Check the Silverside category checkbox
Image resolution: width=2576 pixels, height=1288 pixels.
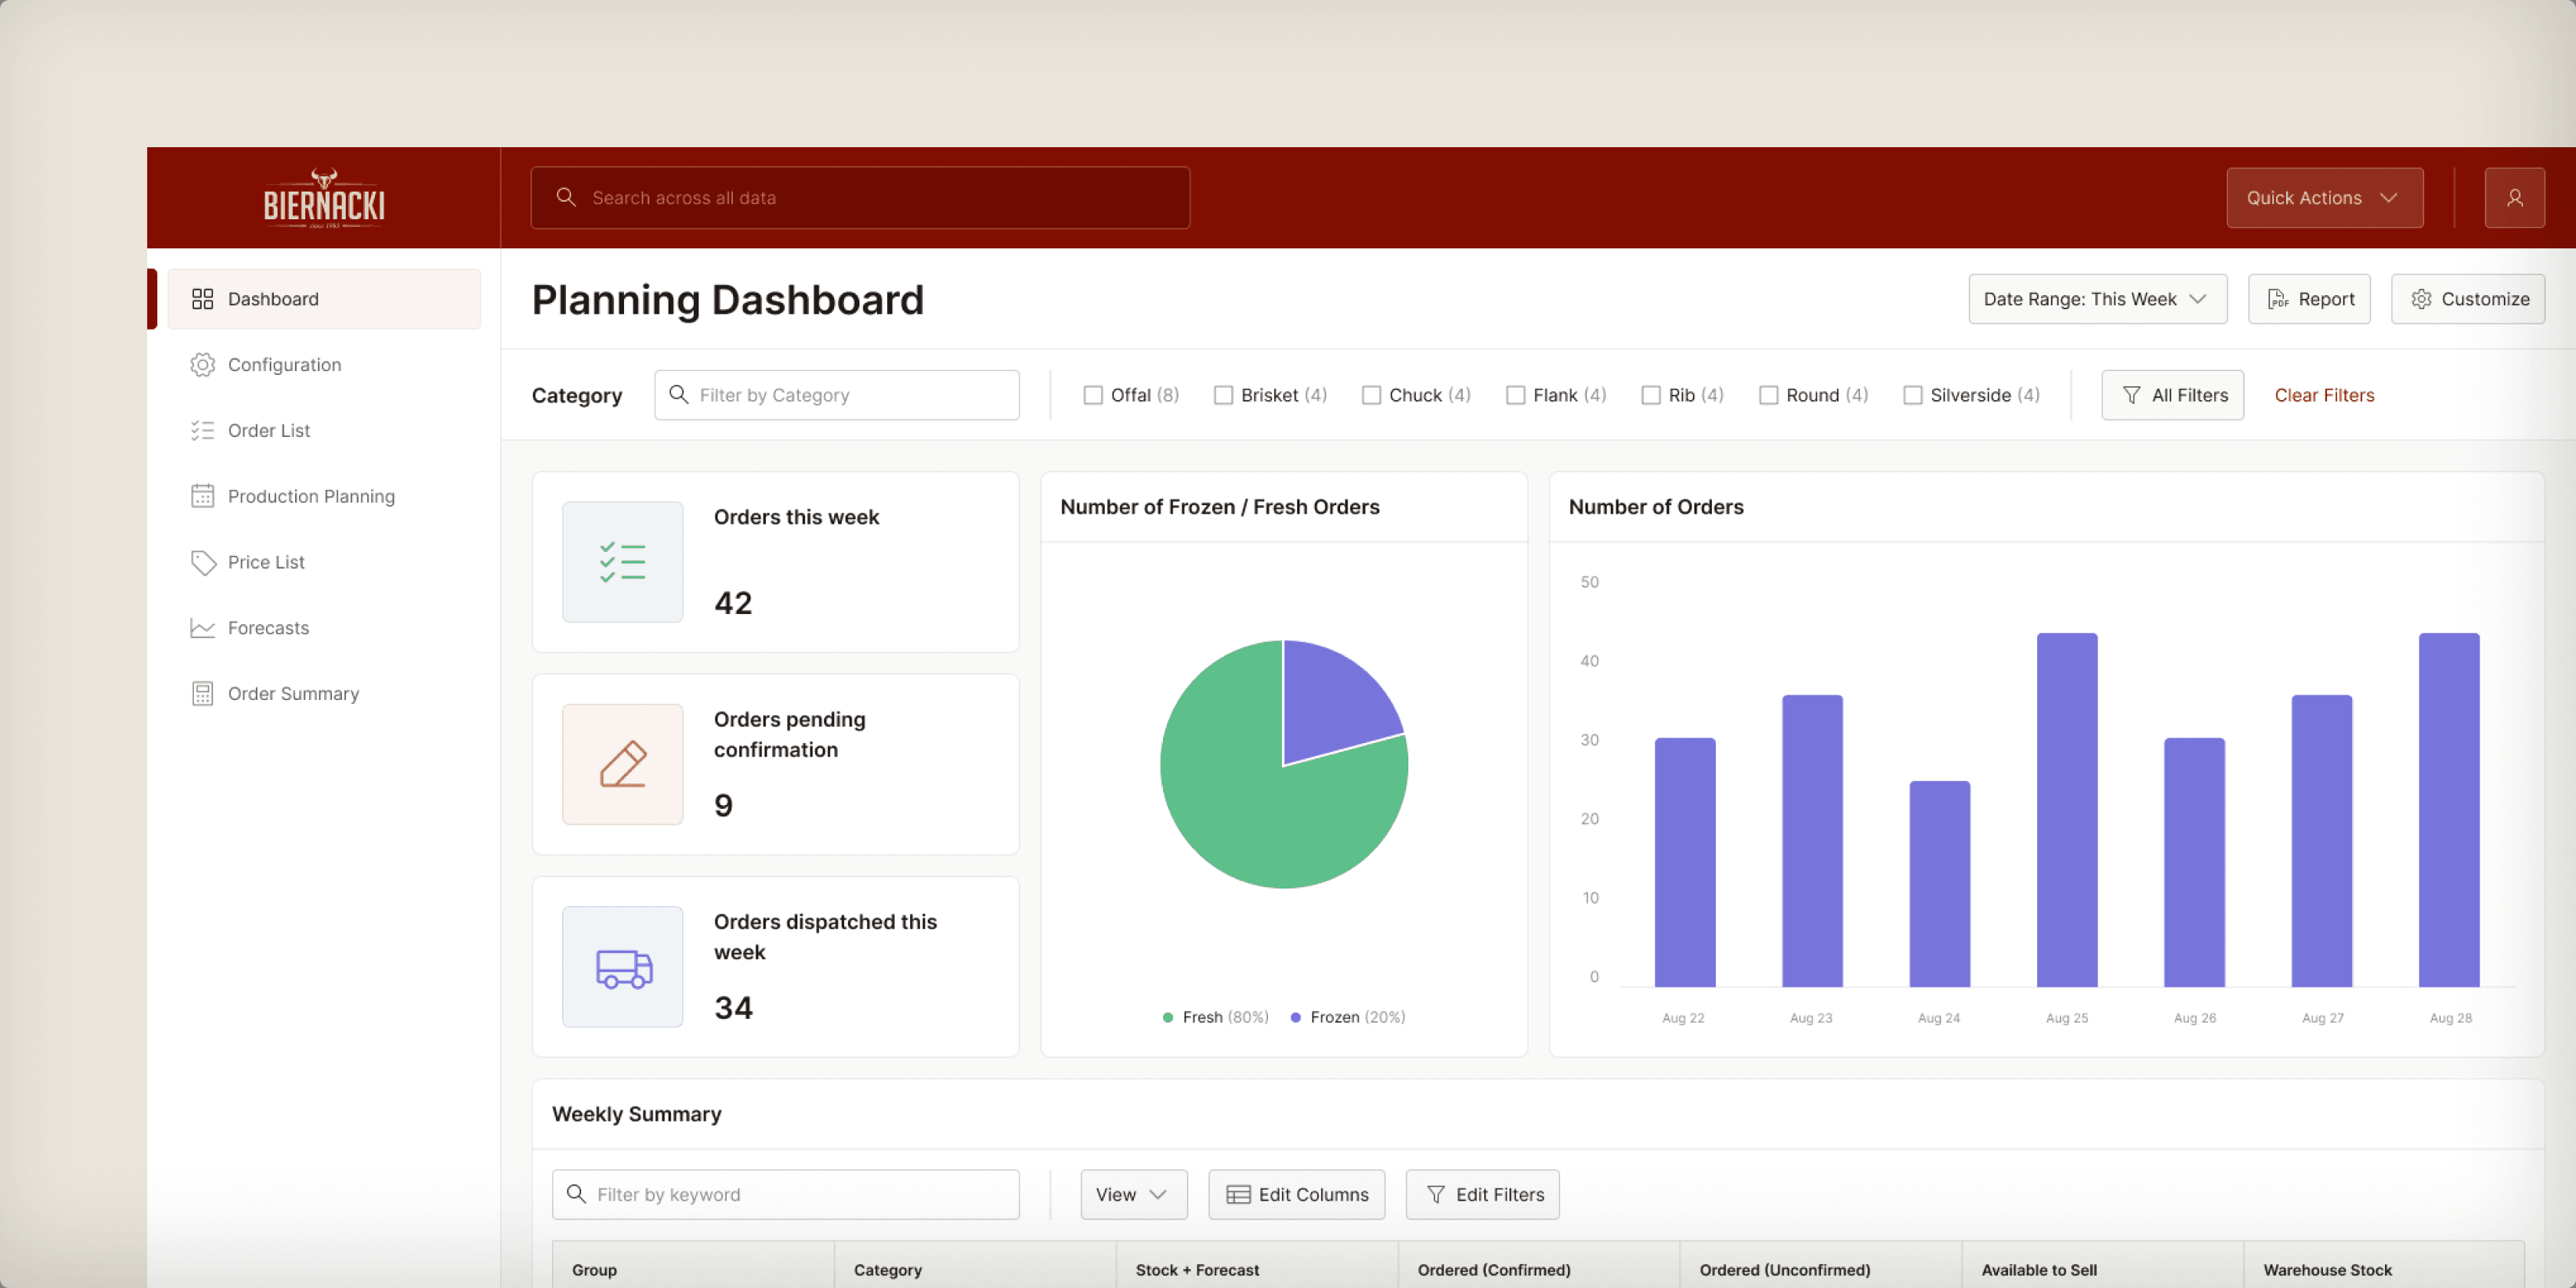tap(1911, 395)
